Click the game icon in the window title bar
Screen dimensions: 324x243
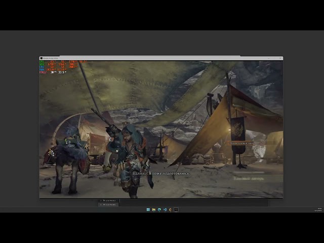point(41,58)
